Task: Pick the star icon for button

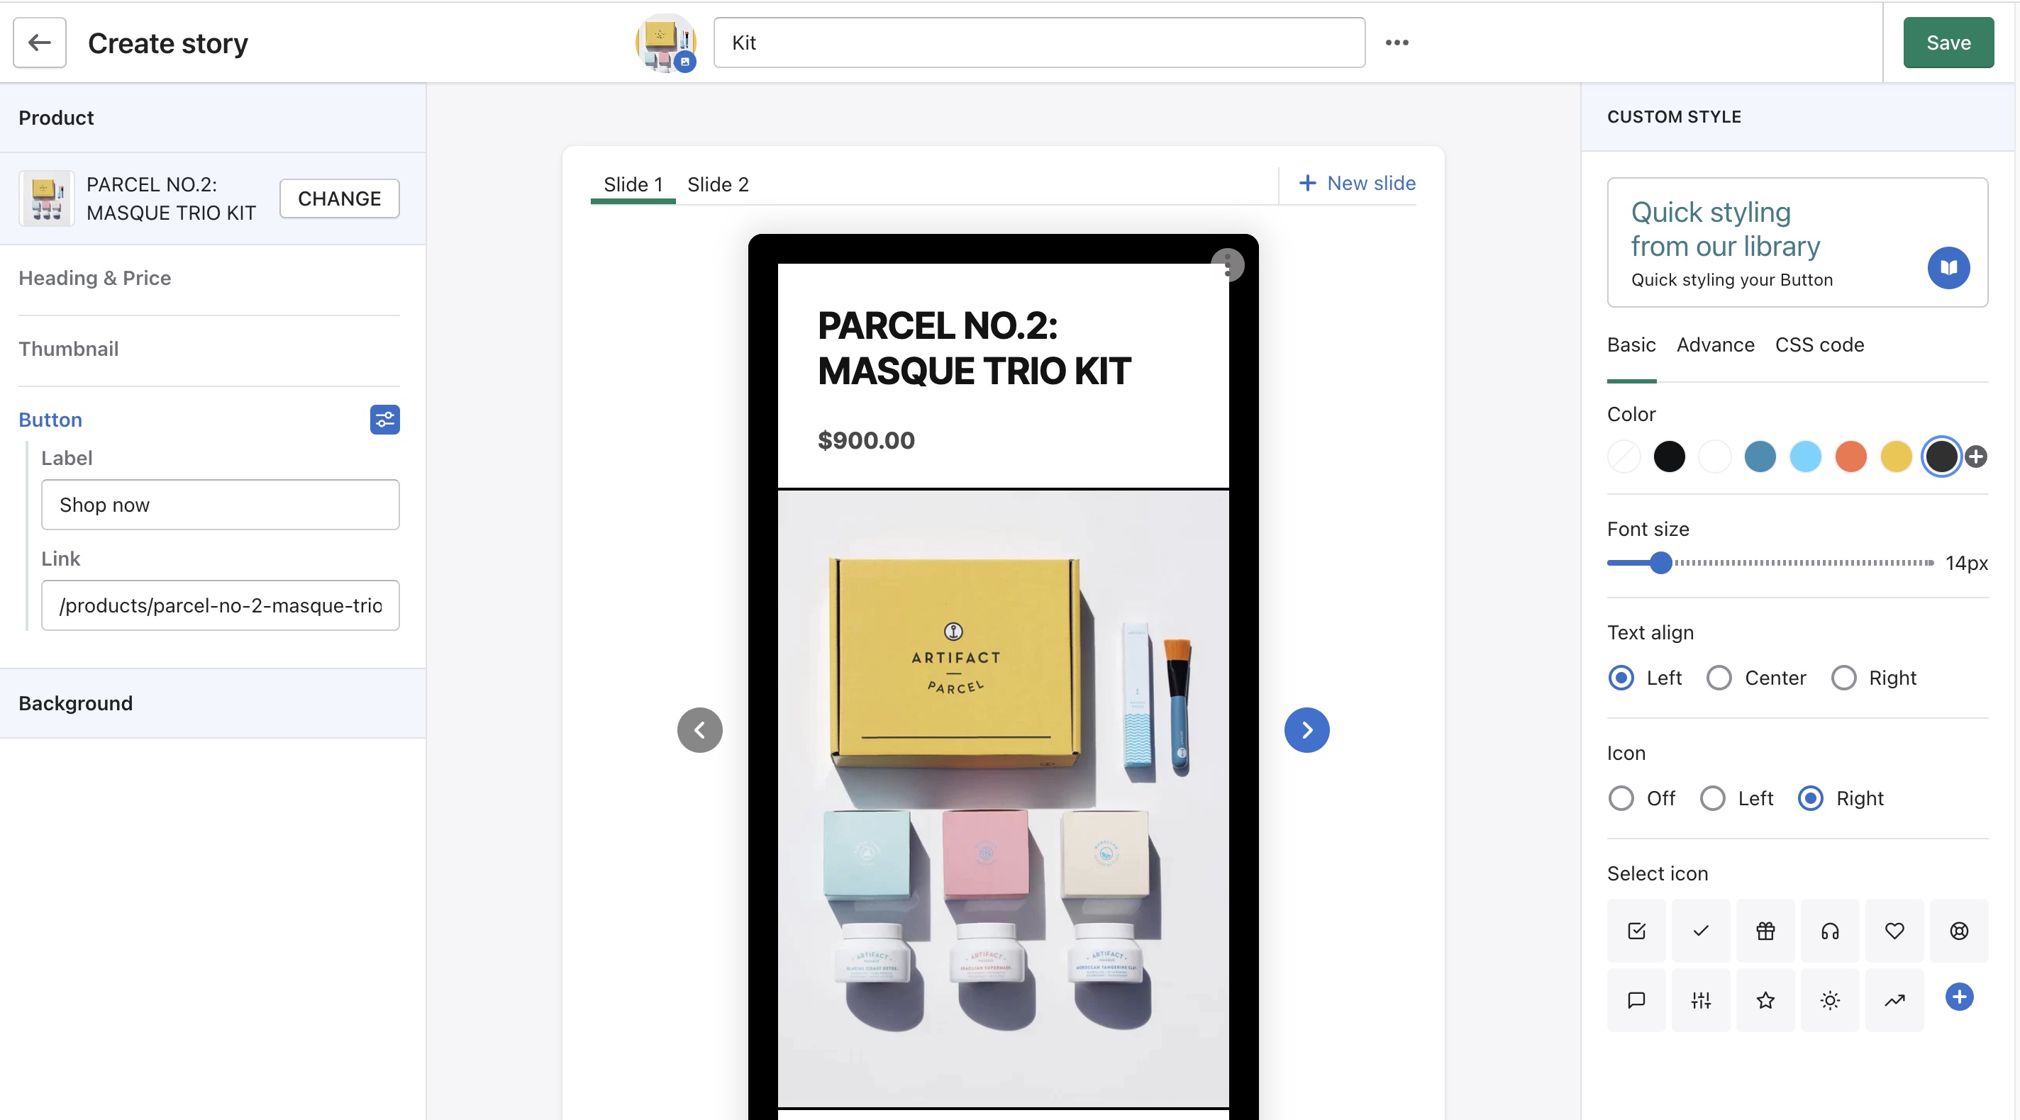Action: (x=1765, y=1000)
